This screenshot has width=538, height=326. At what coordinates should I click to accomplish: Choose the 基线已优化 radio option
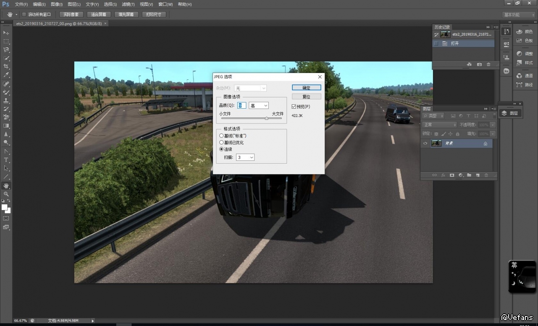coord(221,143)
